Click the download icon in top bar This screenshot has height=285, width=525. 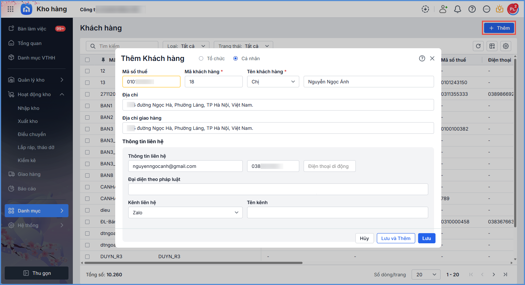425,9
